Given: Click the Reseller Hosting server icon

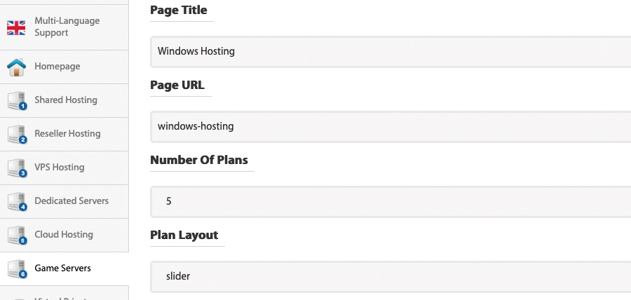Looking at the screenshot, I should (x=17, y=135).
